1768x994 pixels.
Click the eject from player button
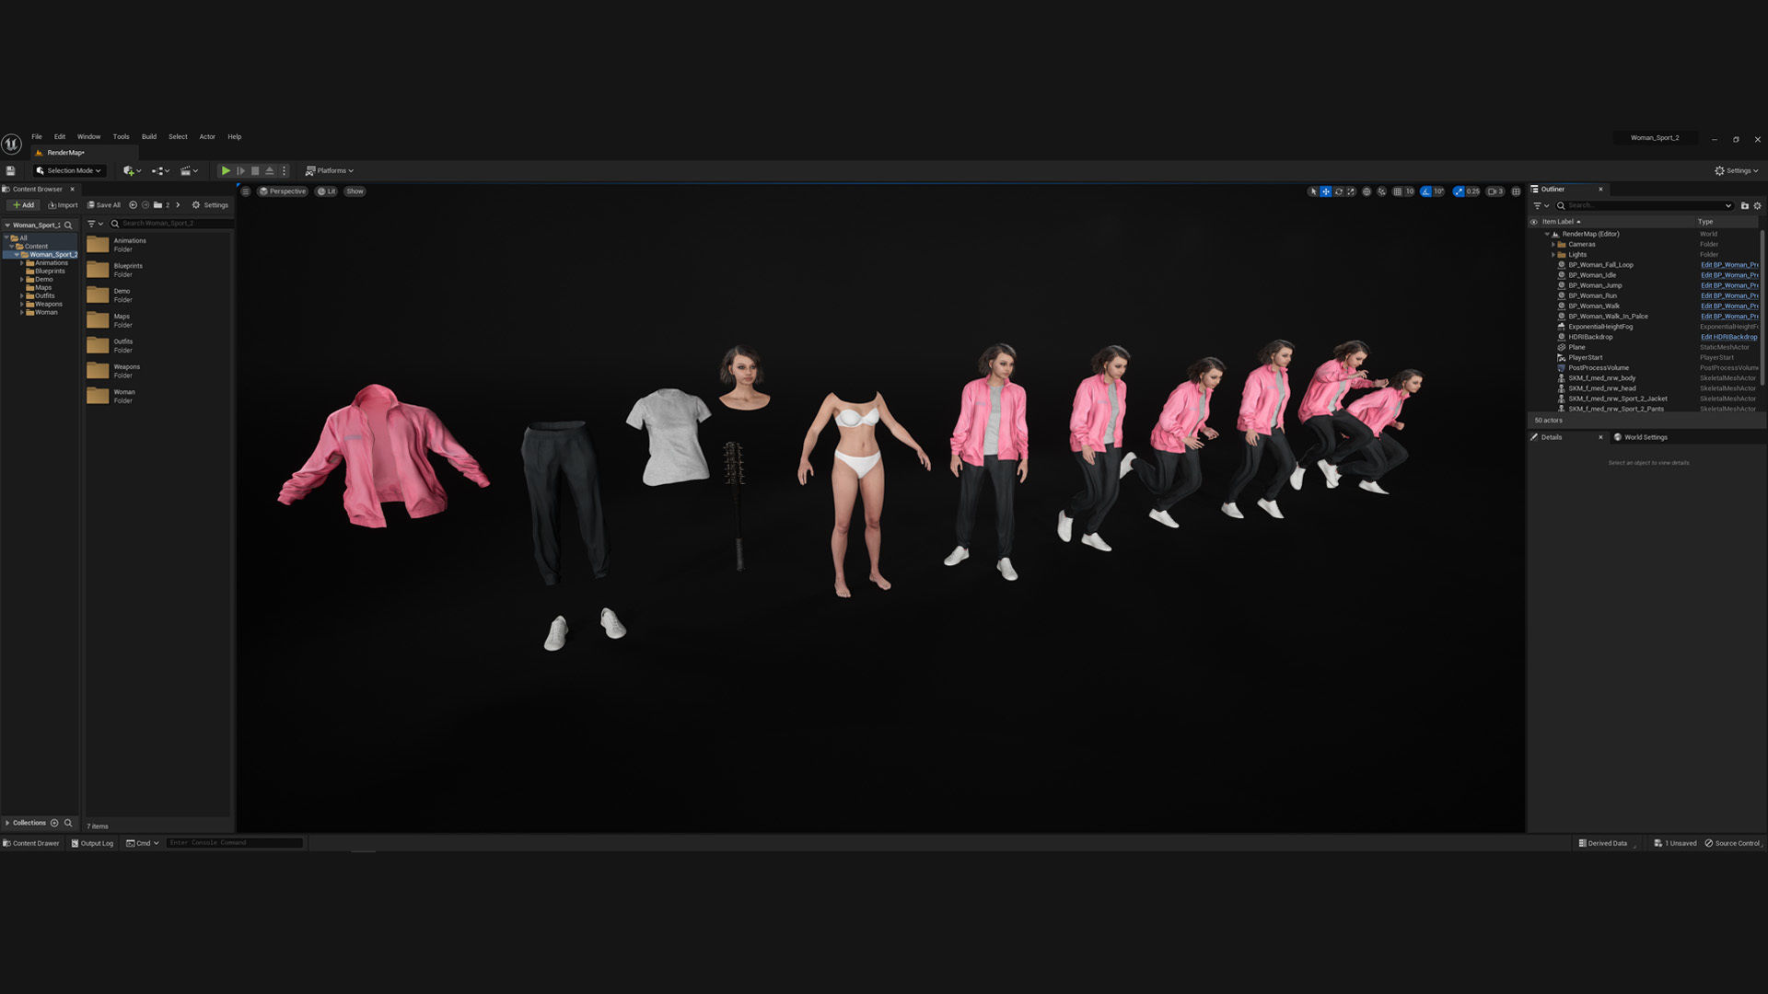coord(270,170)
